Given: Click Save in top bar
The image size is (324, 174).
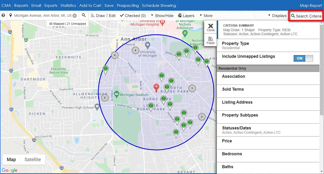Looking at the screenshot, I should (109, 5).
